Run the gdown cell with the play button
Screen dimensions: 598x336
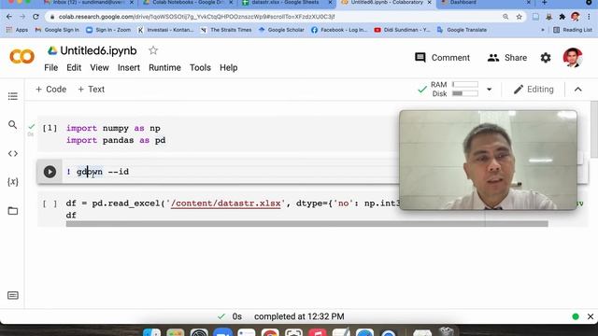[x=50, y=172]
